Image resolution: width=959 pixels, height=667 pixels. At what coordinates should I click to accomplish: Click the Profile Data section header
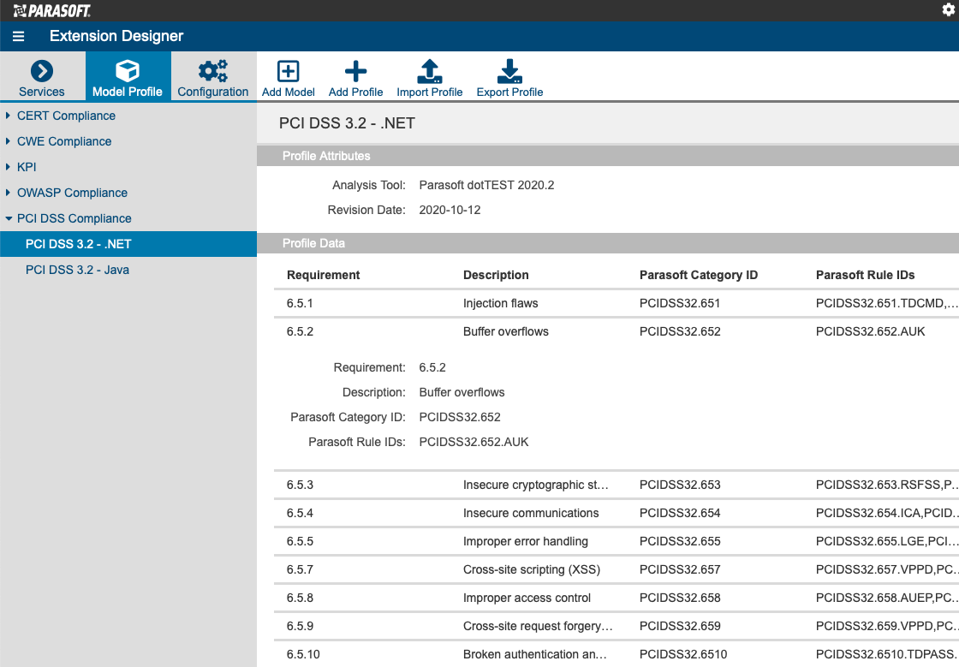click(608, 243)
